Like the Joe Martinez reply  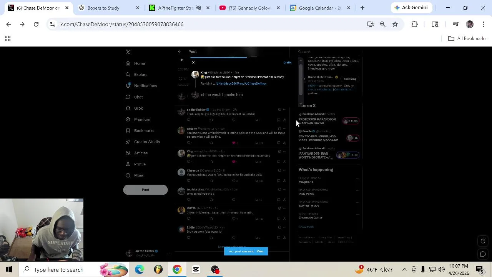[234, 200]
